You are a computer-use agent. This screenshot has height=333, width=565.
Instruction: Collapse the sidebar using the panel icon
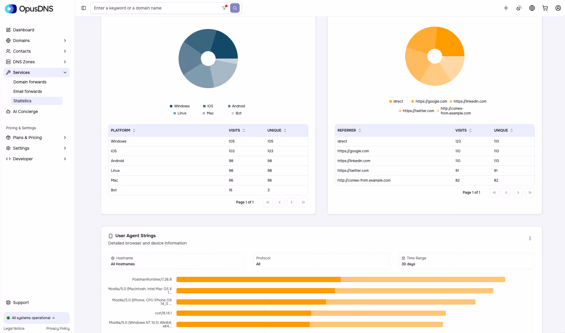(x=83, y=8)
